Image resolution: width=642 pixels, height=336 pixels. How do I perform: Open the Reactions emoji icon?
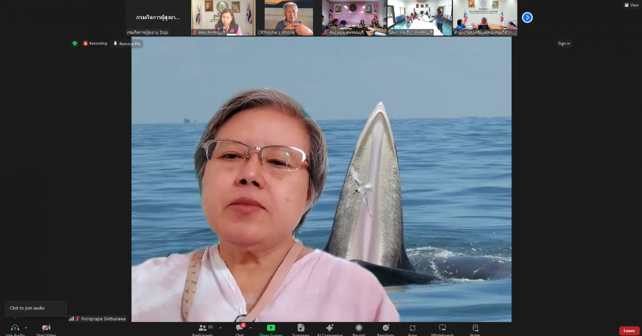386,327
